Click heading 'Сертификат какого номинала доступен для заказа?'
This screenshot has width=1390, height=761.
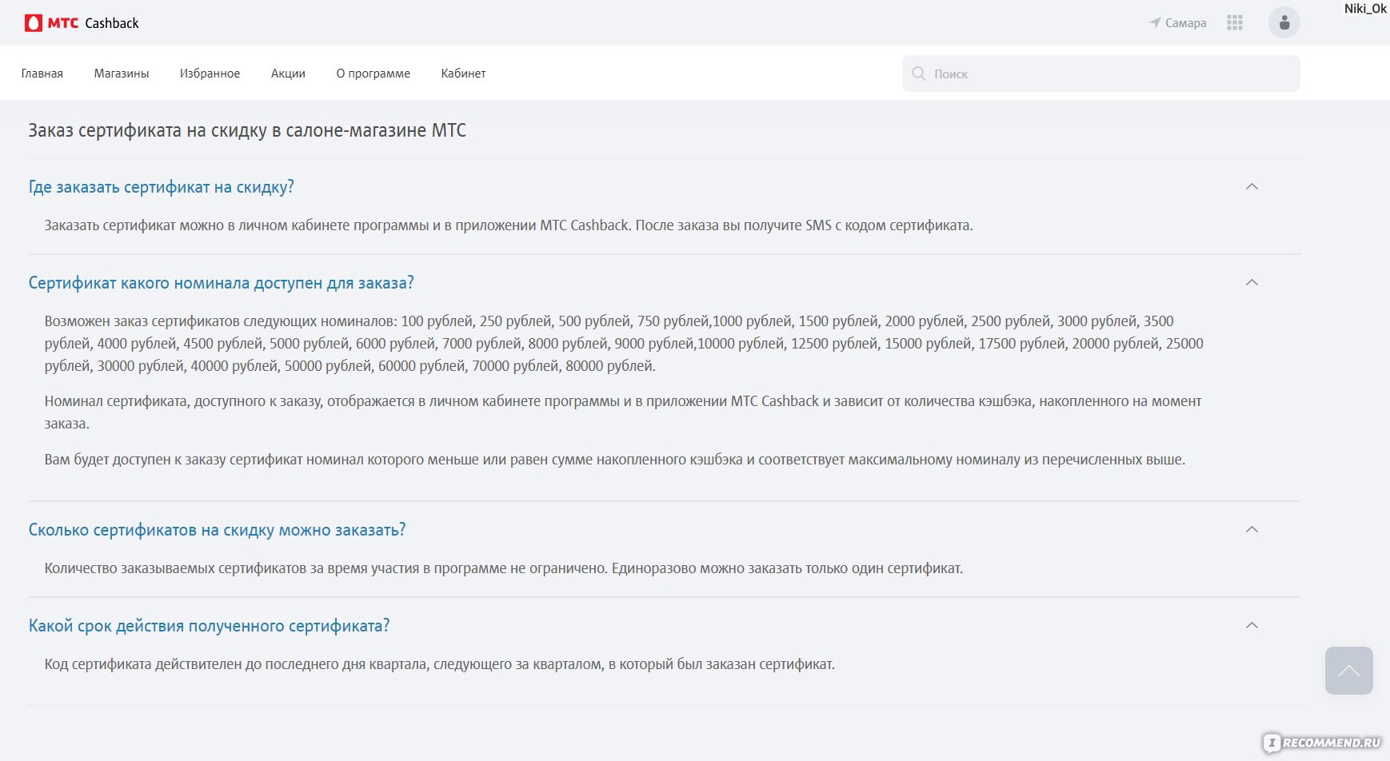222,283
